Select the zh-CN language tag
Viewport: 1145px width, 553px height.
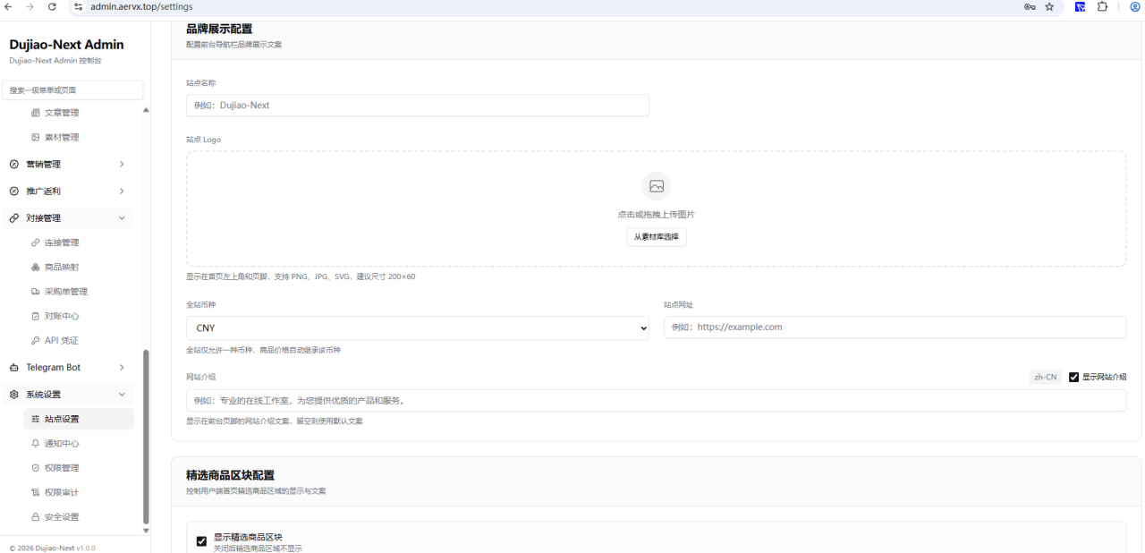point(1045,378)
